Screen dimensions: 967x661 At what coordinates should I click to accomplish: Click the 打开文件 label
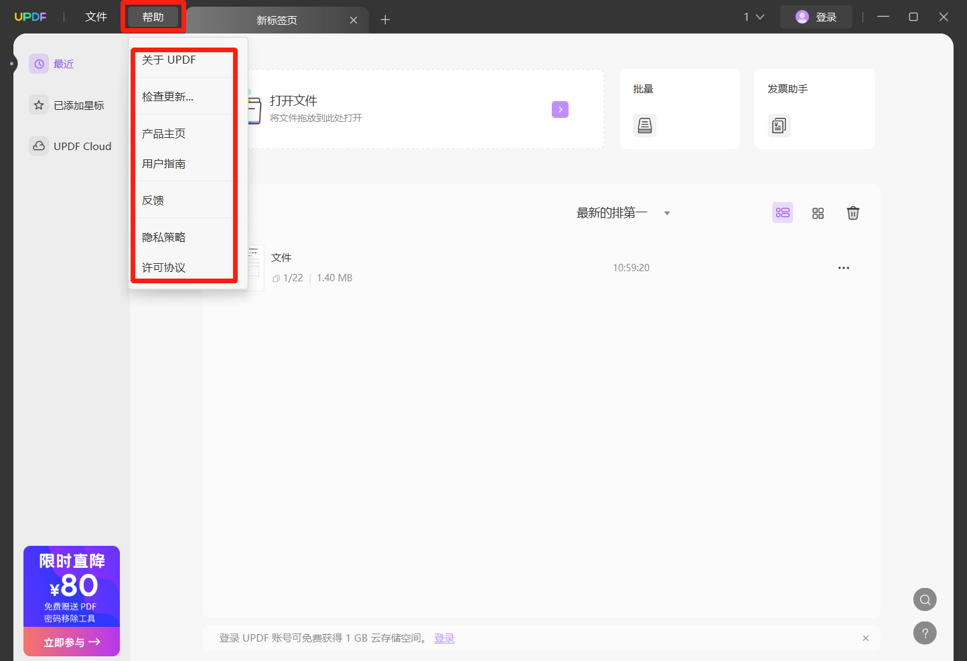[x=293, y=100]
